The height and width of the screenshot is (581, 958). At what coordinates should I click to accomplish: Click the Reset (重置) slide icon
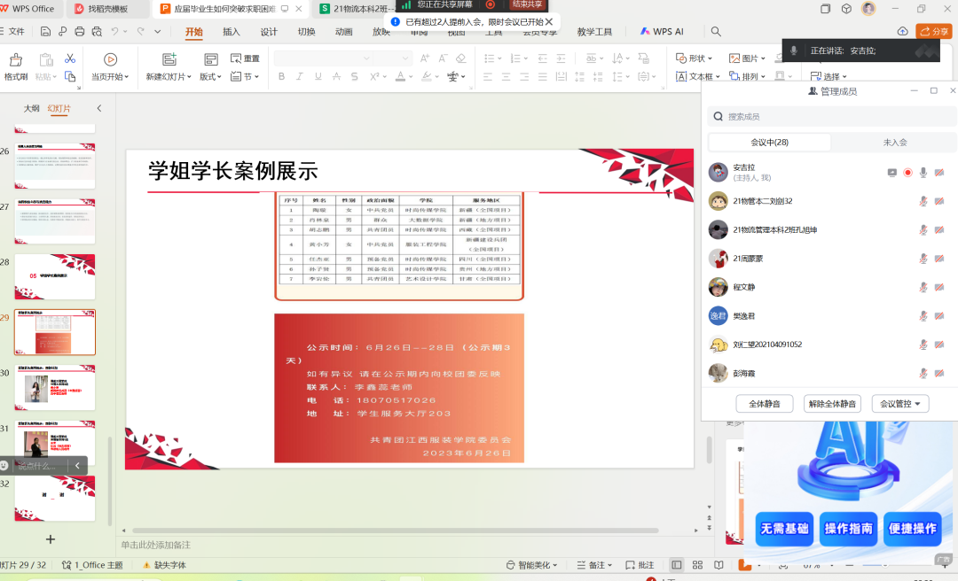[x=245, y=58]
